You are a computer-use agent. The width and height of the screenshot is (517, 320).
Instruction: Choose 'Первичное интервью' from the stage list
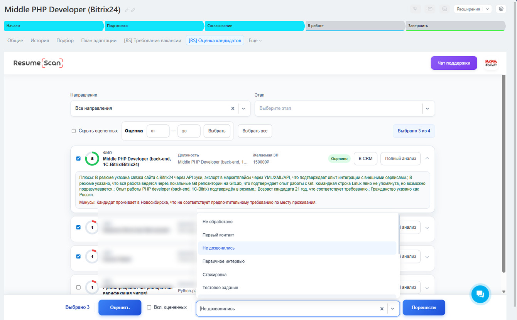tap(297, 261)
